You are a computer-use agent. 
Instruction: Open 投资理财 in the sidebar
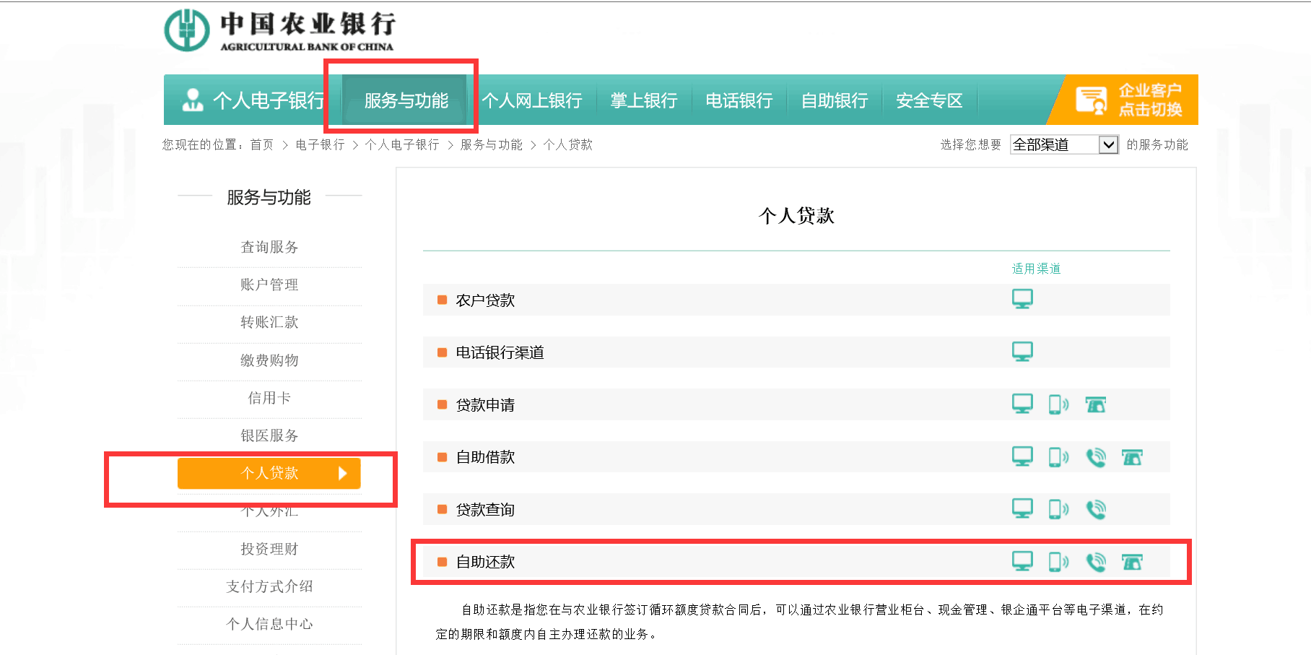[269, 549]
